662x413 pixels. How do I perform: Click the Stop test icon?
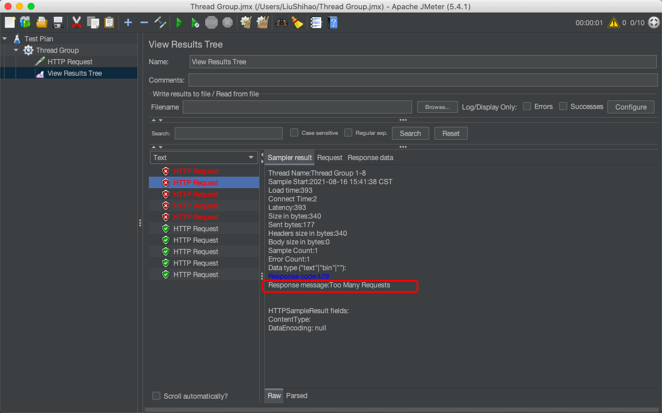pos(210,22)
